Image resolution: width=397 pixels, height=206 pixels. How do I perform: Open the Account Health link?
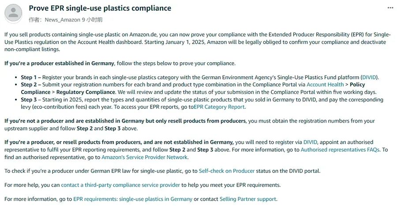click(325, 85)
